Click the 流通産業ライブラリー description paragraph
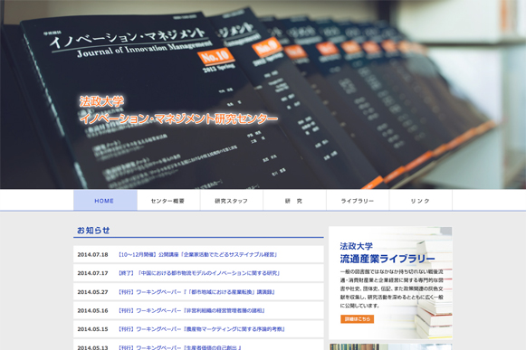The image size is (526, 350). (391, 289)
